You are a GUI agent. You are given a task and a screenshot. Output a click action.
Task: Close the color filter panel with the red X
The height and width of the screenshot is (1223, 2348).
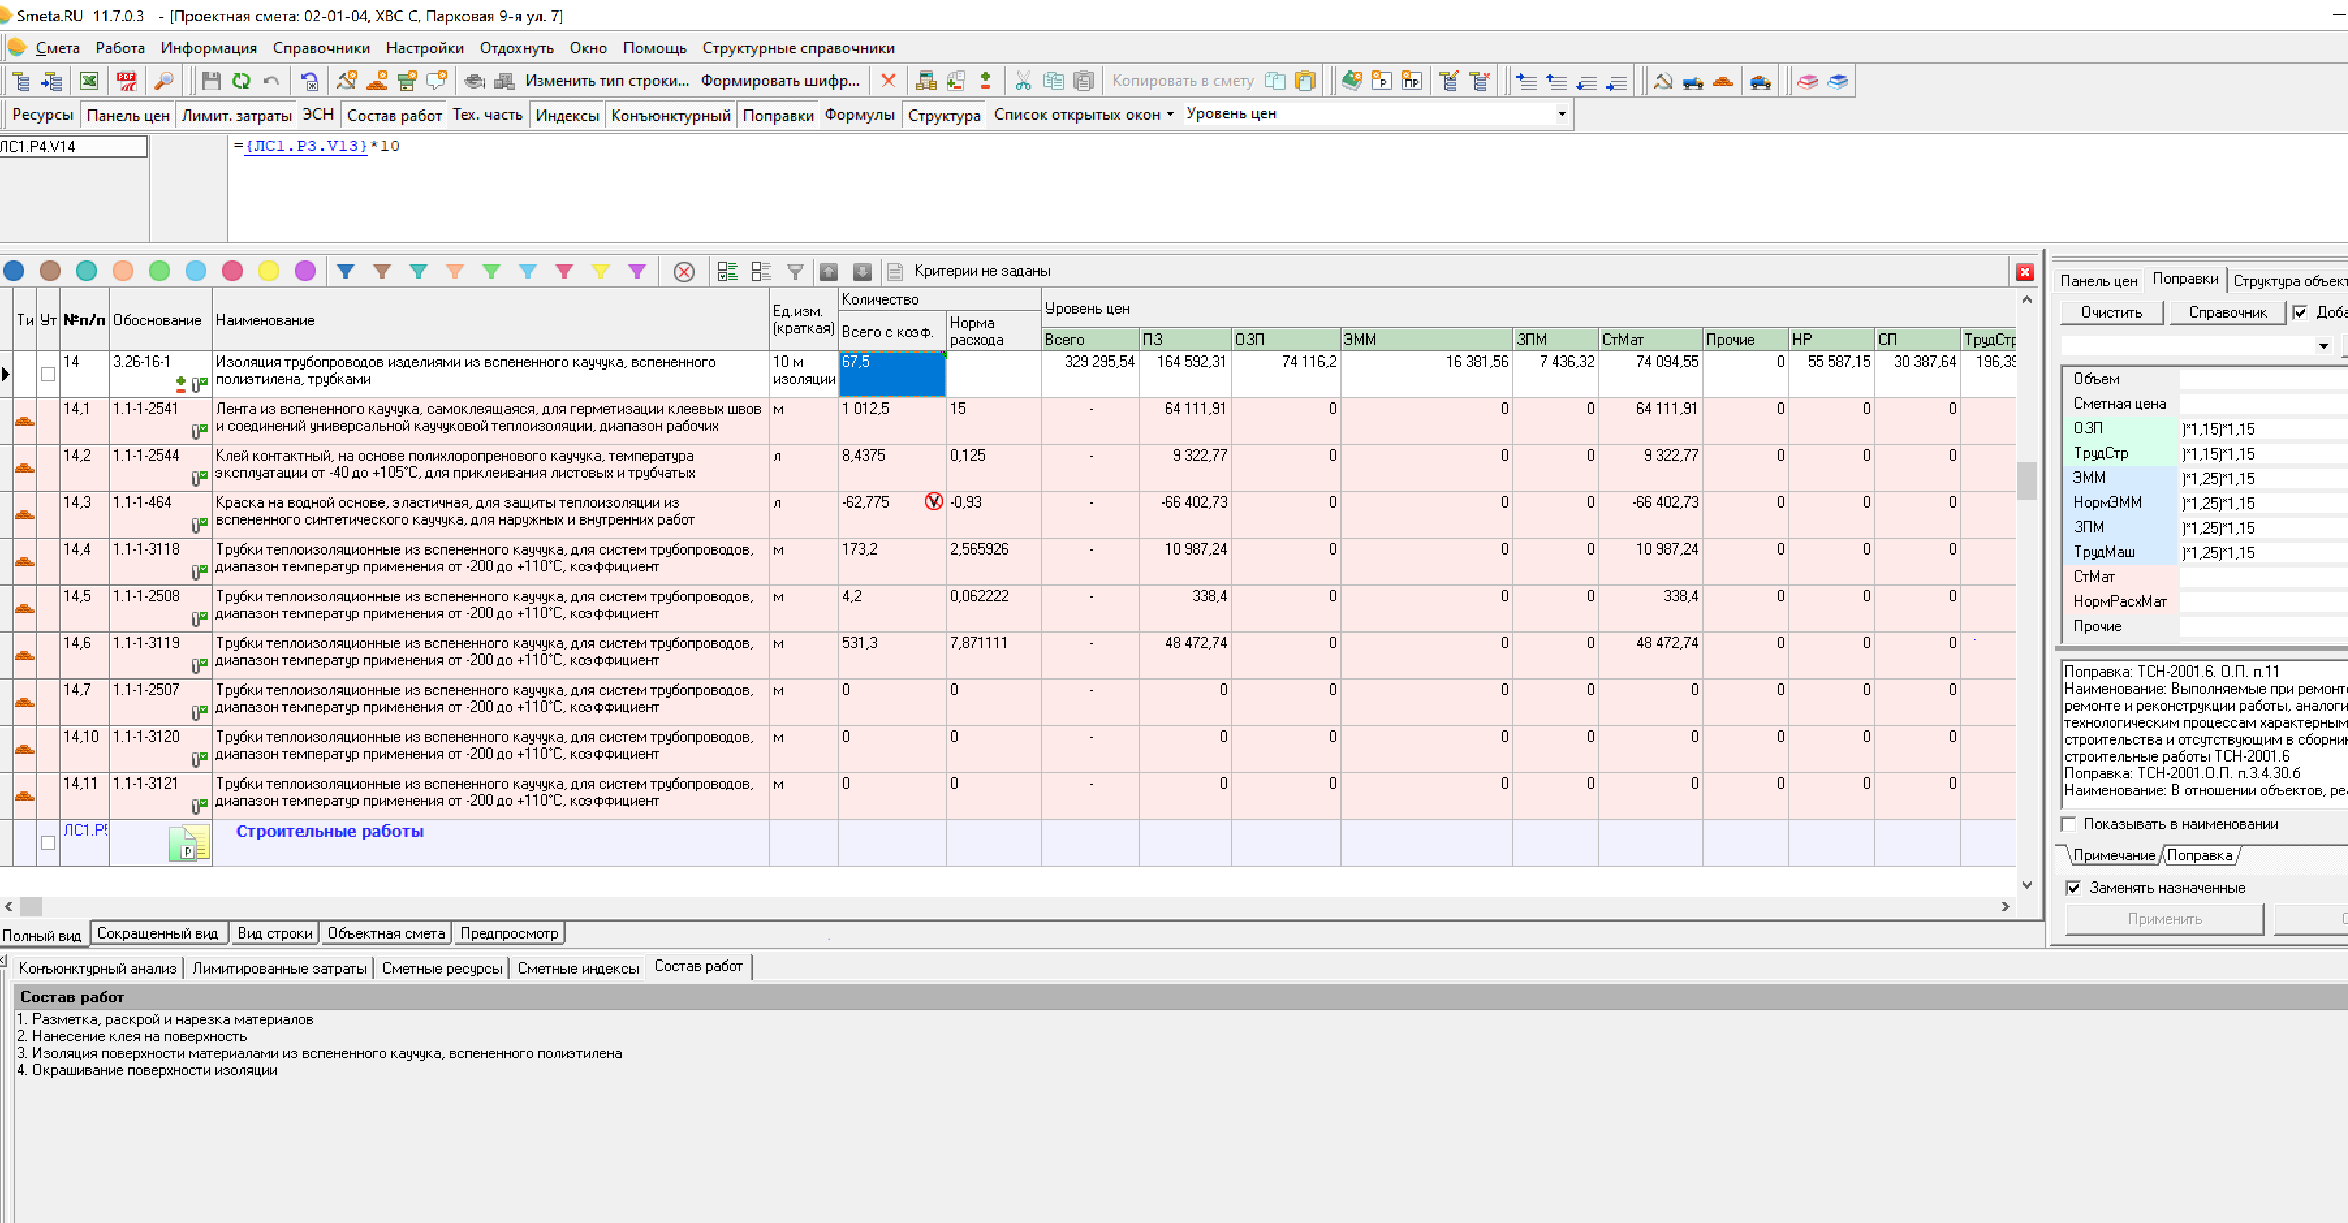[2024, 273]
